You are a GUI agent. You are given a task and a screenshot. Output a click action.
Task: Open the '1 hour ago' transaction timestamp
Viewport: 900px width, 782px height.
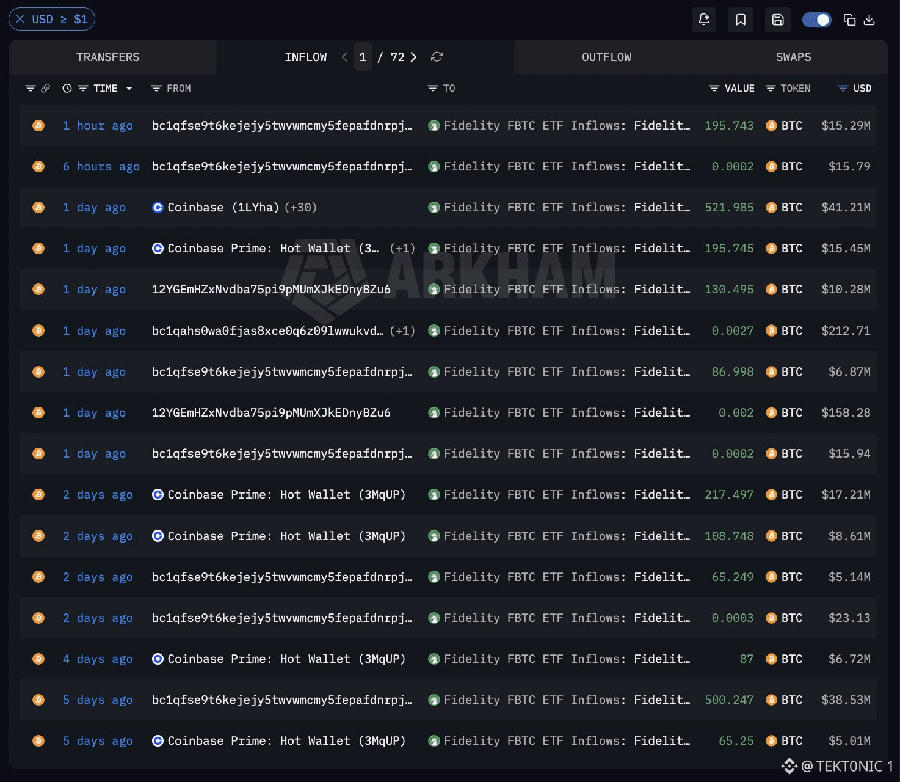(x=98, y=125)
